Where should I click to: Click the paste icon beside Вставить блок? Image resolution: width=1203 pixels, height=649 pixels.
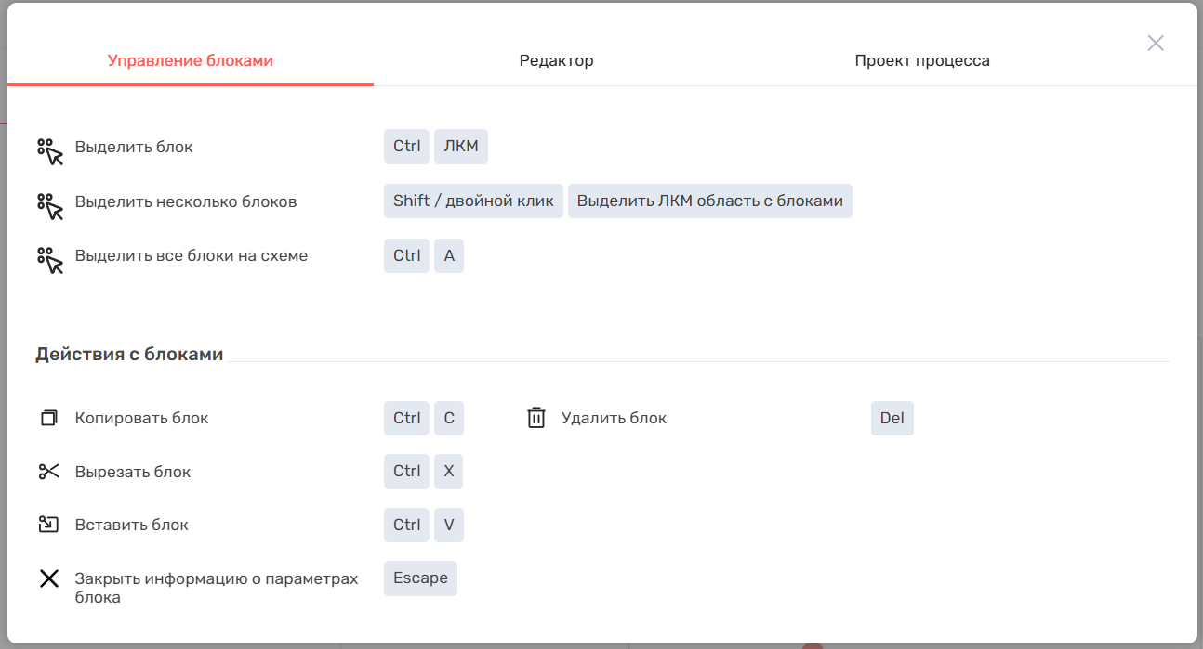[49, 525]
